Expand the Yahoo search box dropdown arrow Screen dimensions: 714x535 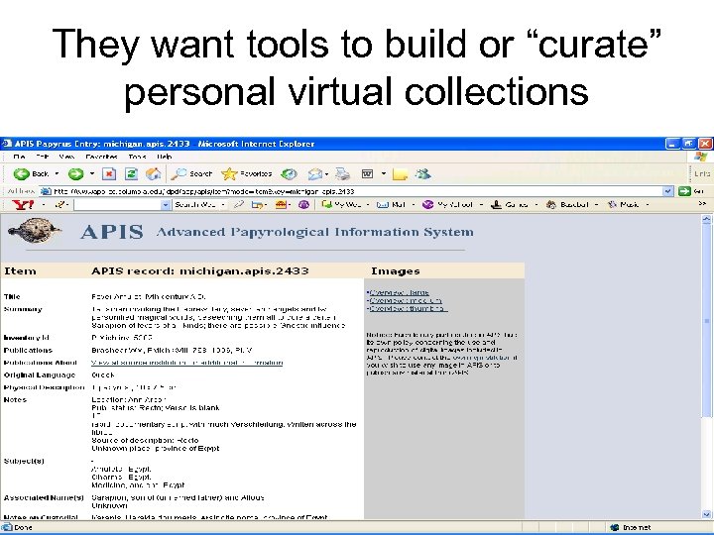coord(166,205)
